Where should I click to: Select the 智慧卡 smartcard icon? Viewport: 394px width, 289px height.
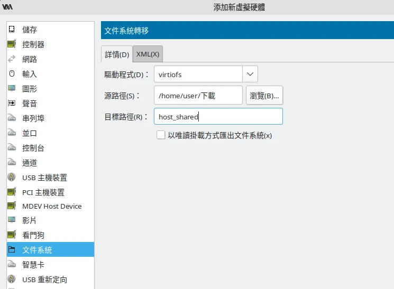[12, 264]
